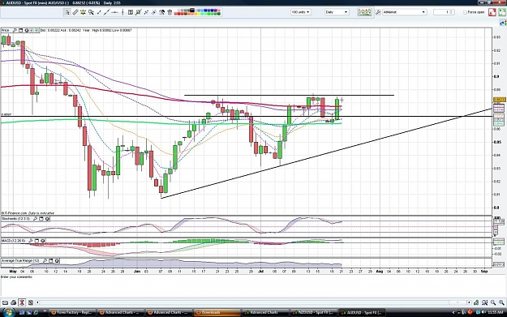Image resolution: width=507 pixels, height=317 pixels.
Task: Click the zoom out magnifier at bottom right
Action: tap(493, 302)
